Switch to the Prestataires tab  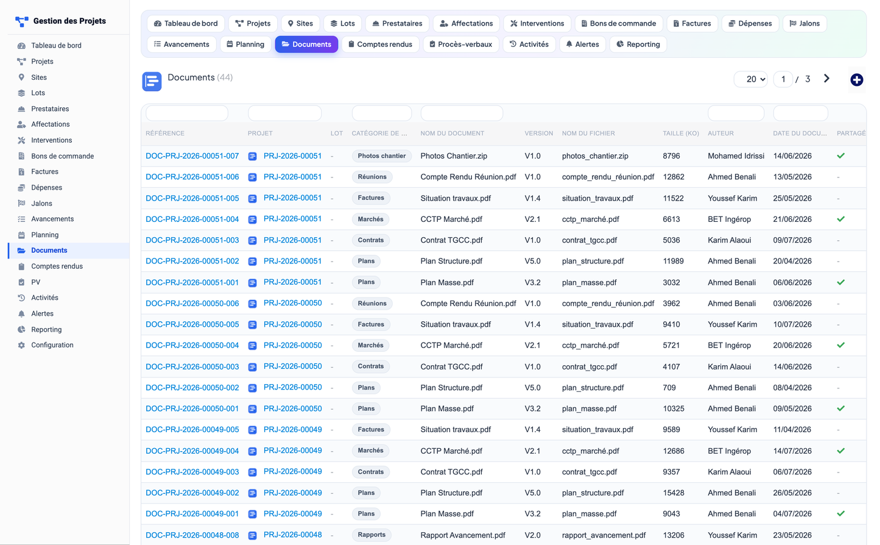[x=396, y=24]
